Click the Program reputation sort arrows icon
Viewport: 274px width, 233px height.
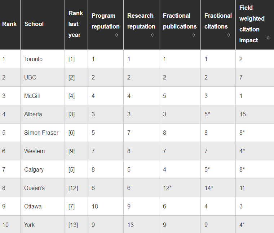[x=116, y=35]
